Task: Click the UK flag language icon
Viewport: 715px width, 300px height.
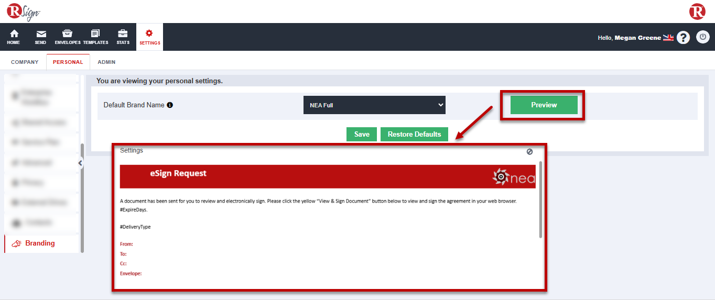Action: [668, 38]
